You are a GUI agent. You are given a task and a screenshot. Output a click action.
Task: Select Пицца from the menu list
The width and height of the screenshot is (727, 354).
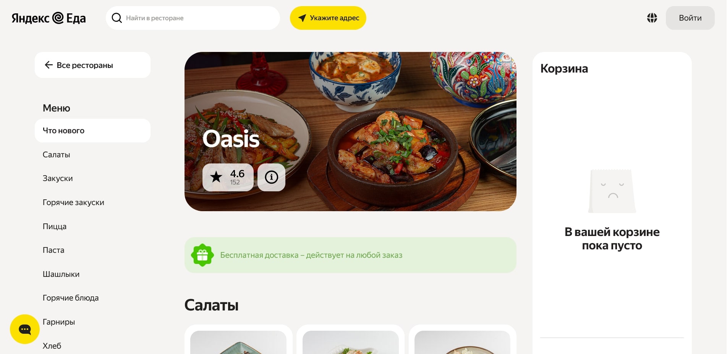[55, 226]
